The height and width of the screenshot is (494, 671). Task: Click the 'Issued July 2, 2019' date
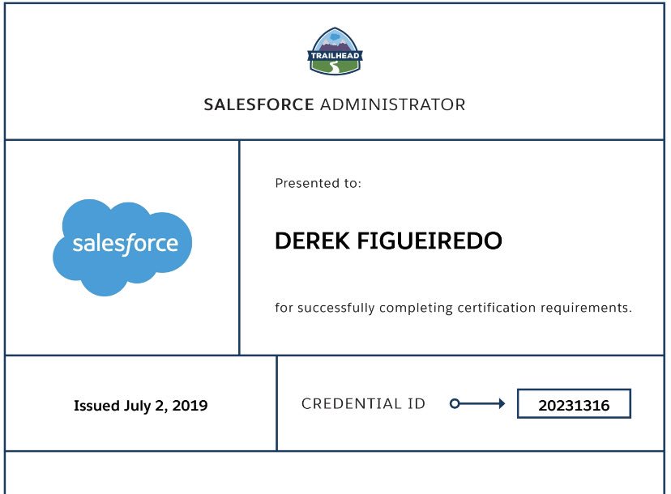[141, 405]
